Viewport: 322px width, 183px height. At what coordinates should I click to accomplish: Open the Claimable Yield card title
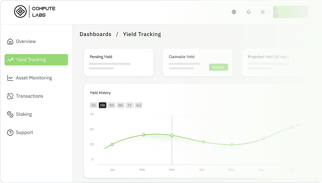[x=181, y=57]
